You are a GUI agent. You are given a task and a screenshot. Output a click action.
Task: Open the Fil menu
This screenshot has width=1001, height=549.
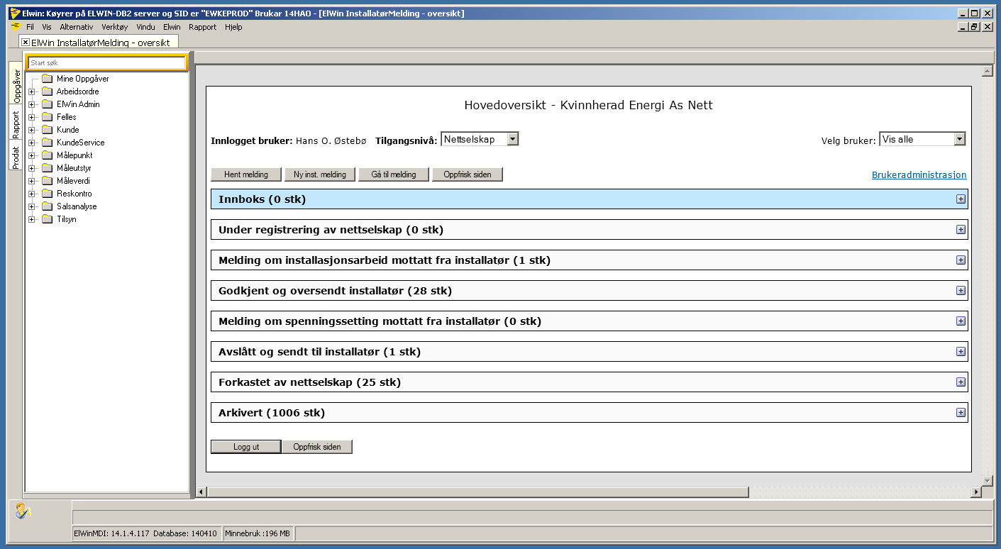click(30, 27)
